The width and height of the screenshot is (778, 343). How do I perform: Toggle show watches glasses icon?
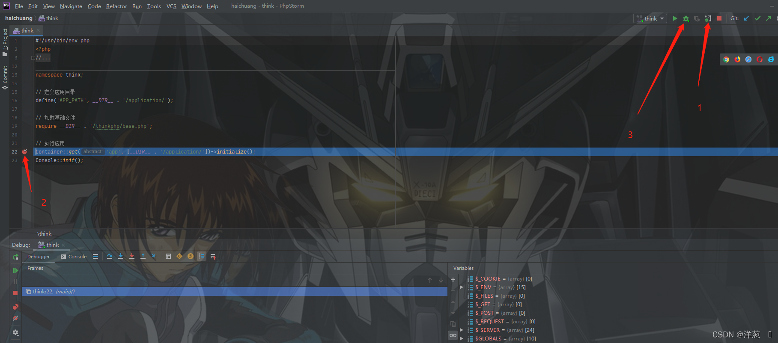point(453,335)
